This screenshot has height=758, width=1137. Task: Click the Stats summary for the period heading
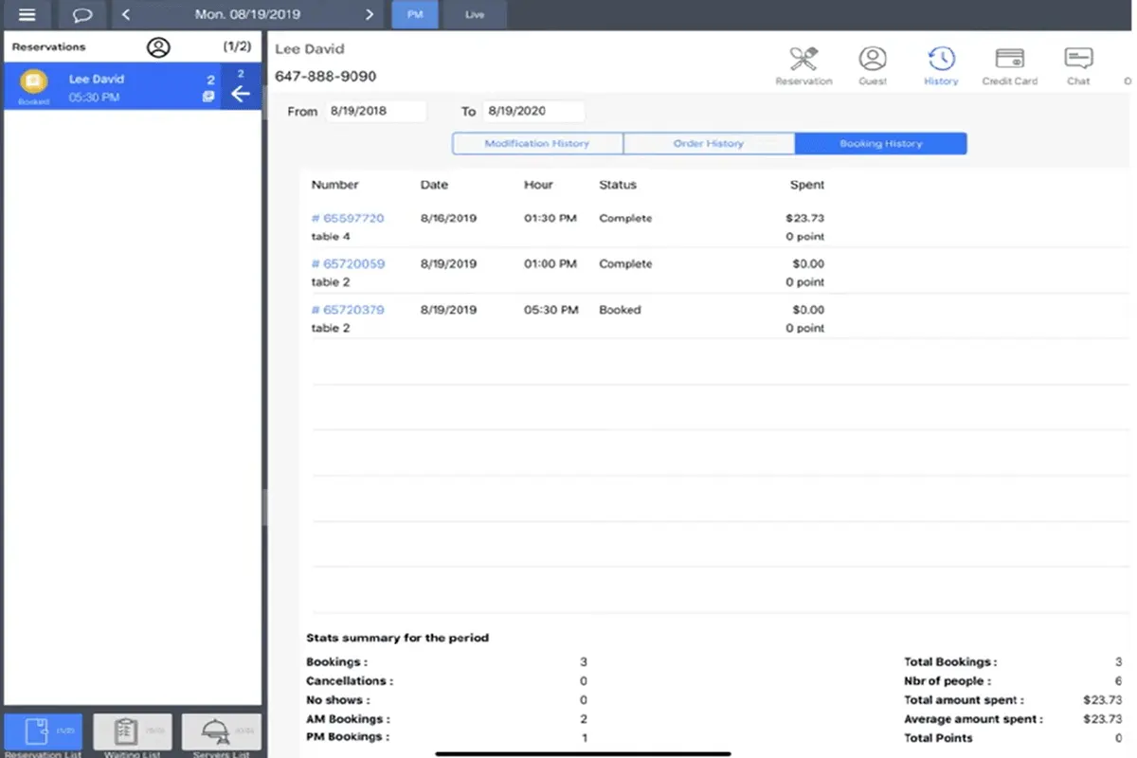398,638
